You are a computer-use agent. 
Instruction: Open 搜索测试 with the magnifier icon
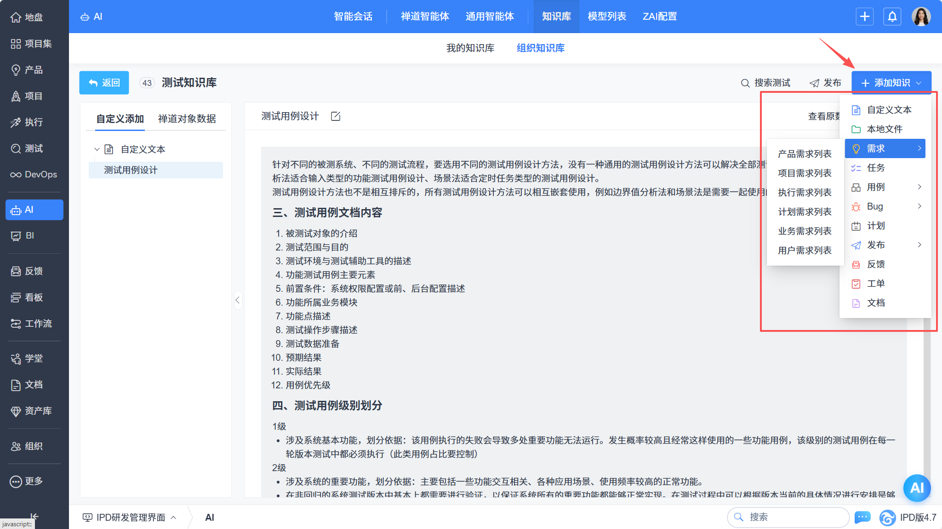pos(765,83)
